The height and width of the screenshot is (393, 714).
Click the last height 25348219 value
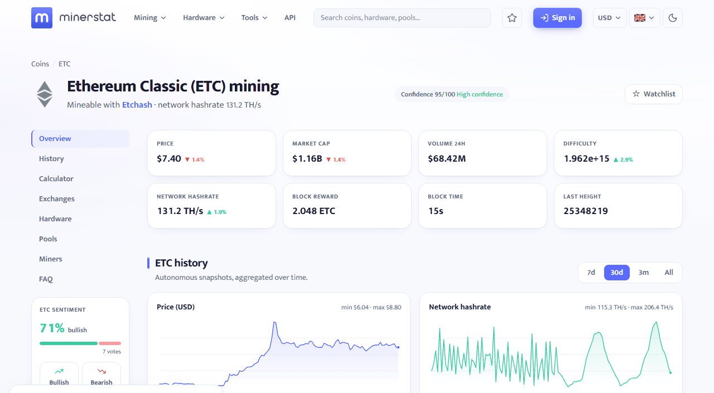(x=586, y=211)
